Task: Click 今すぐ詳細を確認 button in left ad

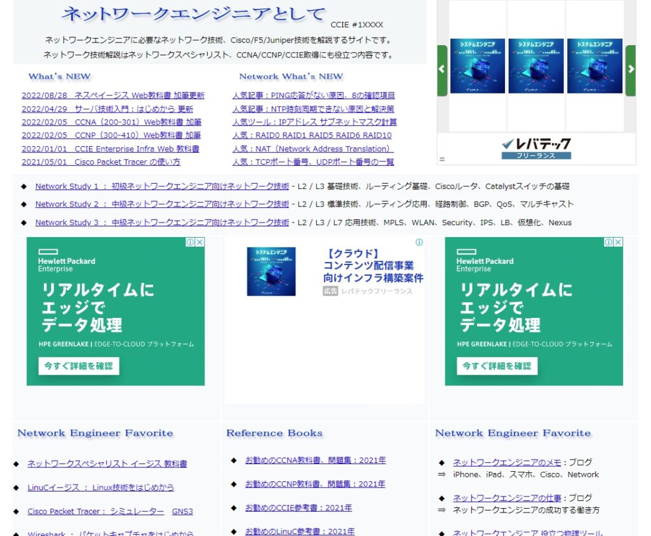Action: 79,366
